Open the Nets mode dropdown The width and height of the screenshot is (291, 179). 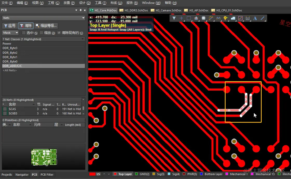click(83, 18)
